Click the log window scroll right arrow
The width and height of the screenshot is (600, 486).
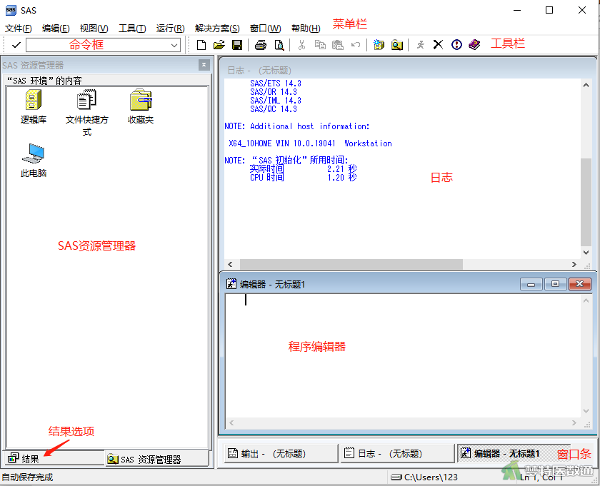point(574,264)
